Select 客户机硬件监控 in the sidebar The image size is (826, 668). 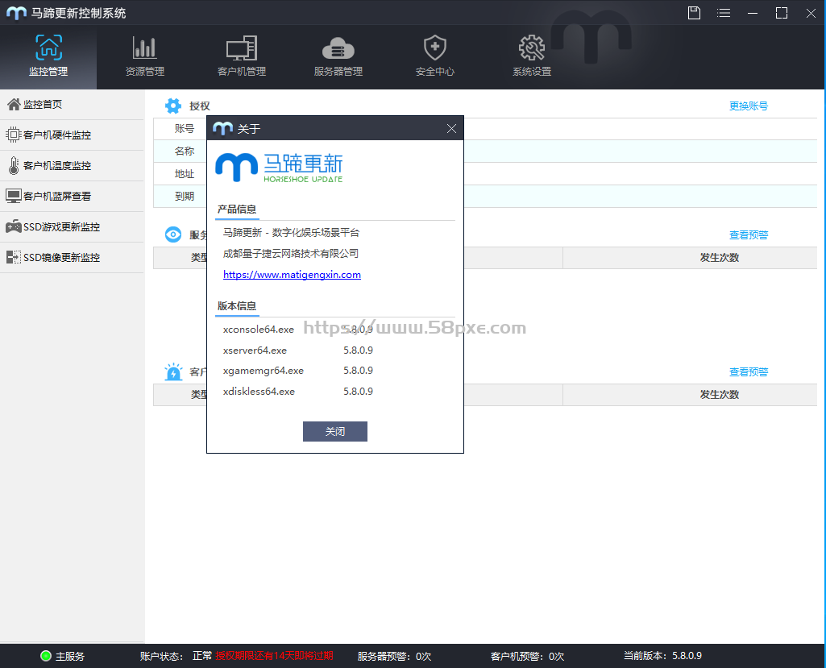point(72,135)
